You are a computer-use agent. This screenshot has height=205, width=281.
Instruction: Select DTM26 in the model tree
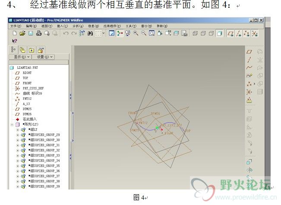[x=27, y=114]
